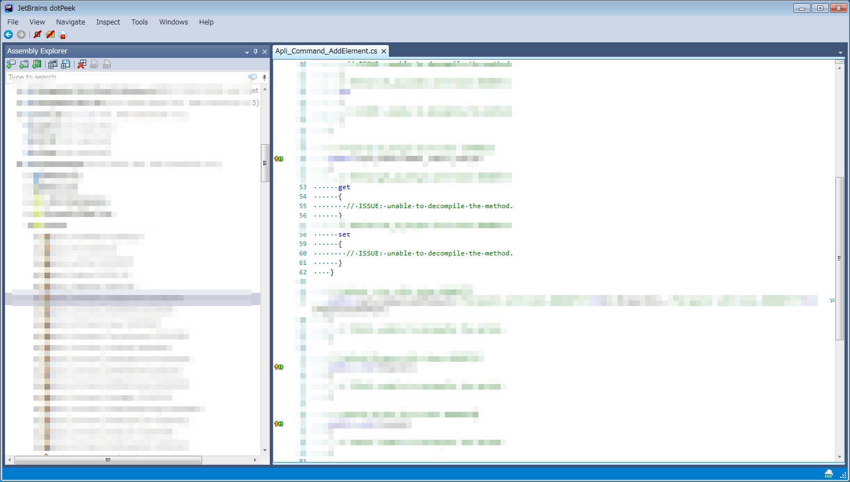Open the File menu
Screen dimensions: 850x482
click(x=13, y=22)
